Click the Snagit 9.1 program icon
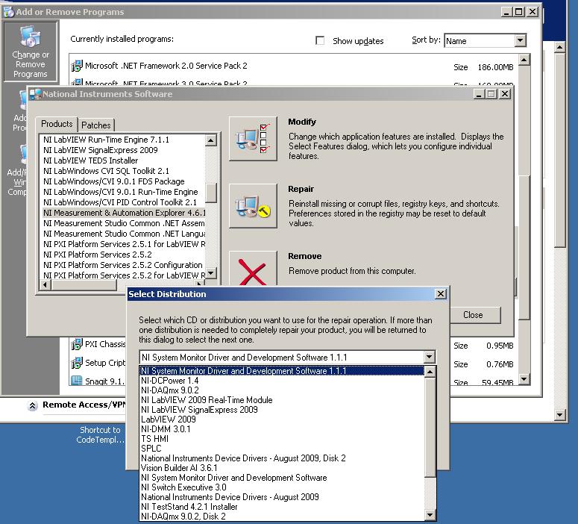The height and width of the screenshot is (524, 578). pyautogui.click(x=77, y=381)
